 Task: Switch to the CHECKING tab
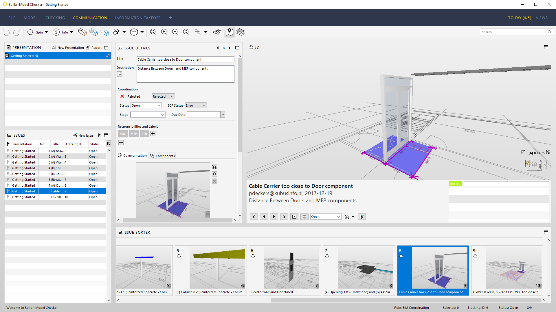point(55,18)
